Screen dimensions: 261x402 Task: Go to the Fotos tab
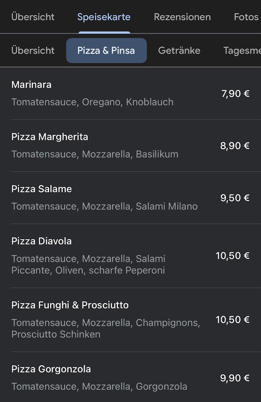click(246, 17)
